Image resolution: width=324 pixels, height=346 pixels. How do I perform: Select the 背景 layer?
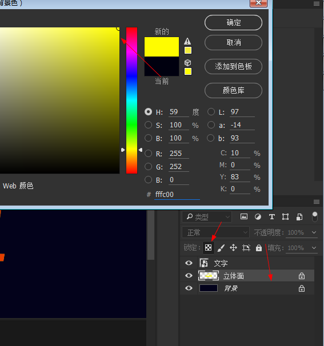(247, 288)
